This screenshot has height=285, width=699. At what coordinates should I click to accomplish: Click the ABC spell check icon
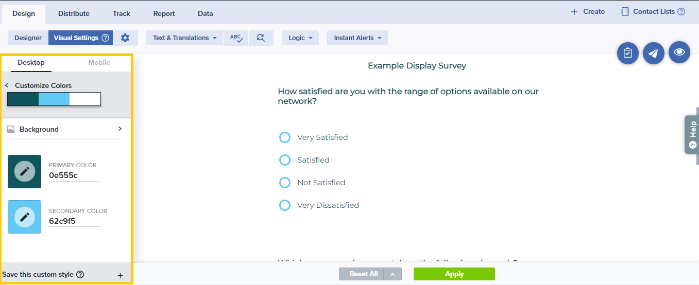pos(236,38)
